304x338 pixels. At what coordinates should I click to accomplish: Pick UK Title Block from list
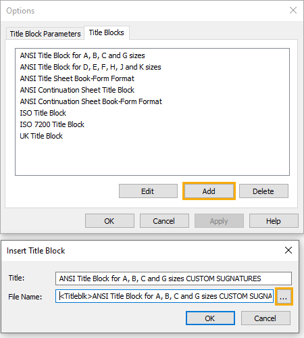41,136
